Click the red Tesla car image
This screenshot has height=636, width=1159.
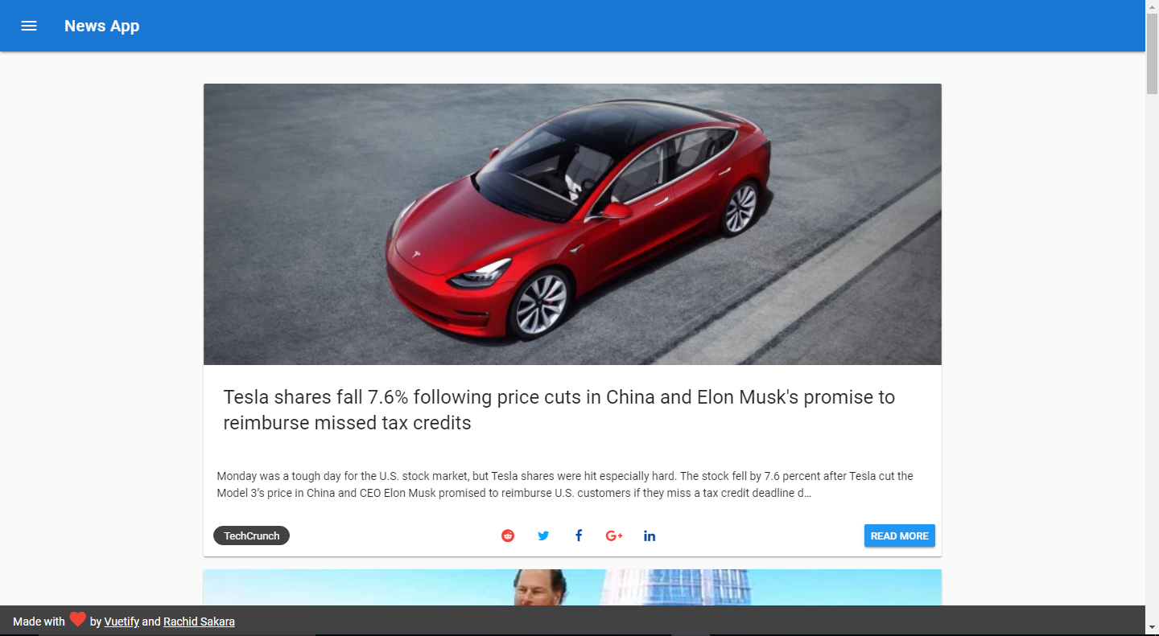tap(572, 224)
